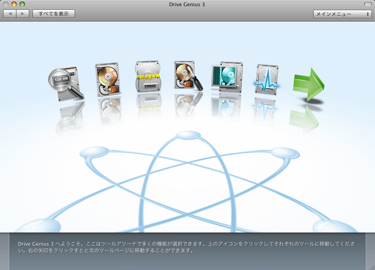Zoom the window with the green button
Image resolution: width=375 pixels, height=270 pixels.
pyautogui.click(x=22, y=4)
